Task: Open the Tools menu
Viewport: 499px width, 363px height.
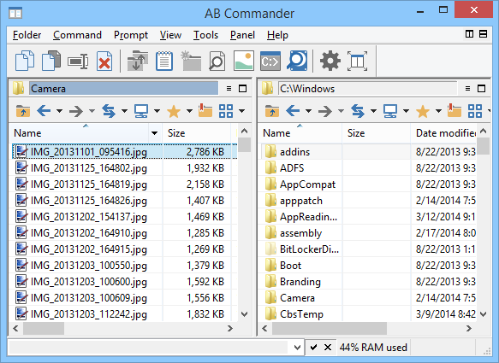Action: (205, 35)
